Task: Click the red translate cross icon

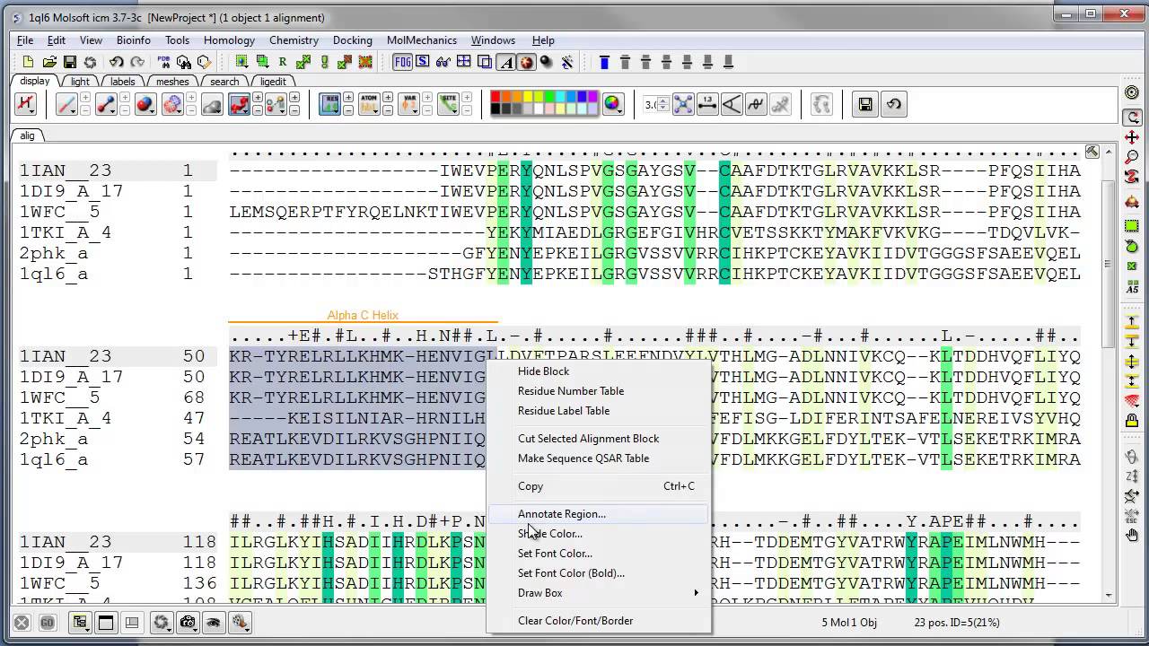Action: pyautogui.click(x=1132, y=137)
